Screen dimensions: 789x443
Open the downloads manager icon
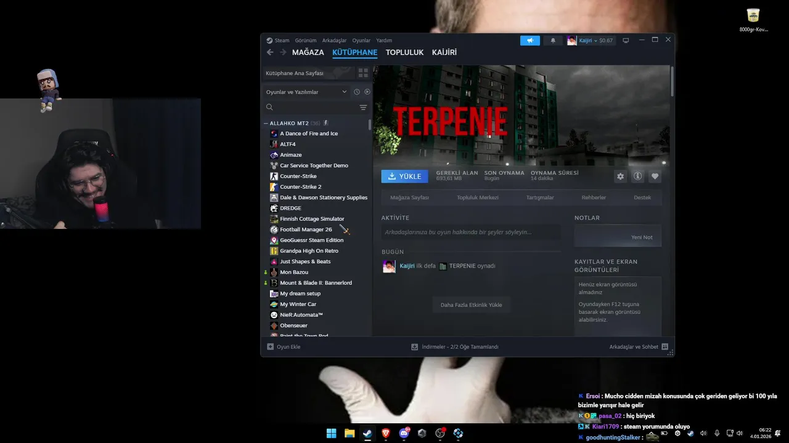click(x=415, y=347)
